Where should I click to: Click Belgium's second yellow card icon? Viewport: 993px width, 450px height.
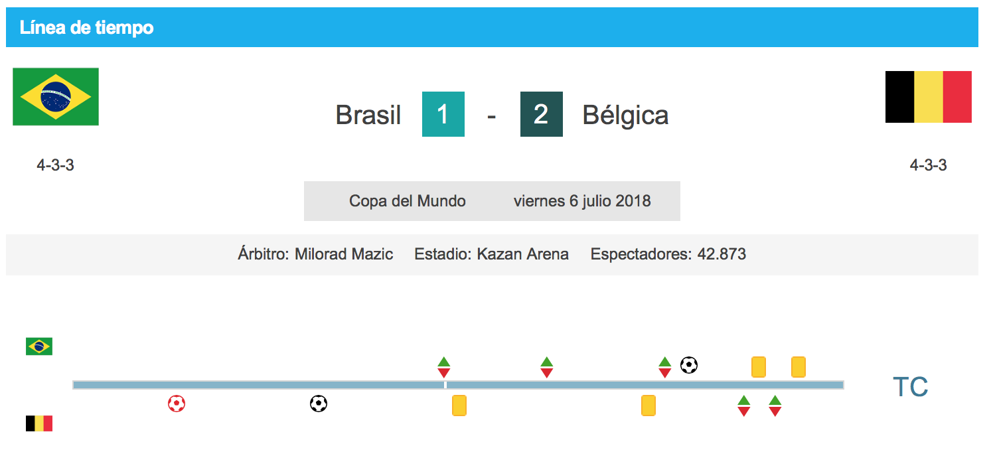pyautogui.click(x=649, y=406)
